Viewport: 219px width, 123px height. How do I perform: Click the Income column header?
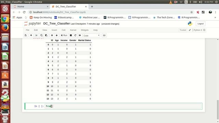(x=64, y=40)
